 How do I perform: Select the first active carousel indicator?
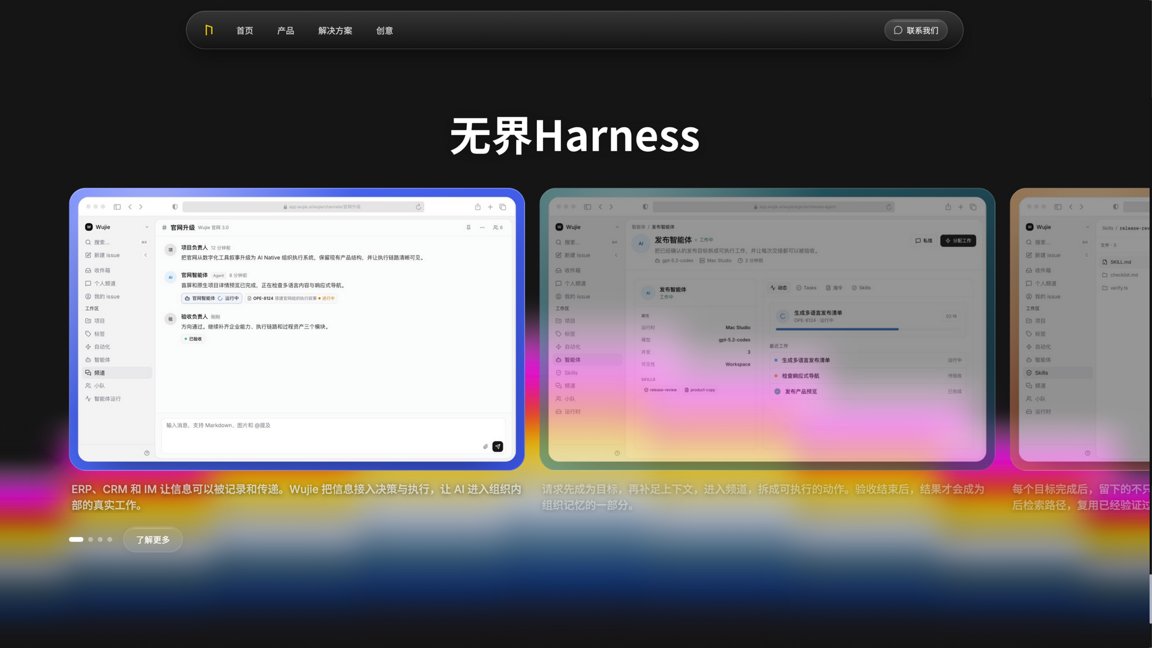coord(76,539)
